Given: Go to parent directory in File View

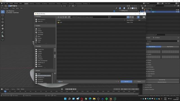Looking at the screenshot, I should point(63,17).
